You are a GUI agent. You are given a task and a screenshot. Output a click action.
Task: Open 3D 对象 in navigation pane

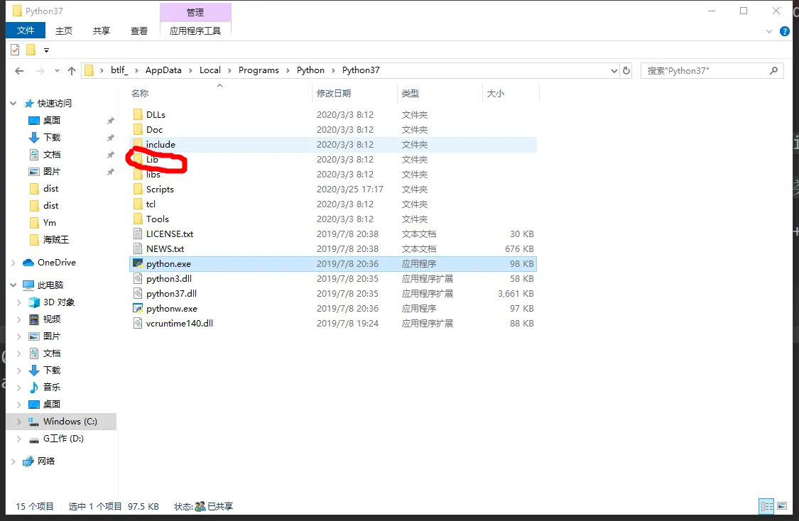[x=59, y=302]
